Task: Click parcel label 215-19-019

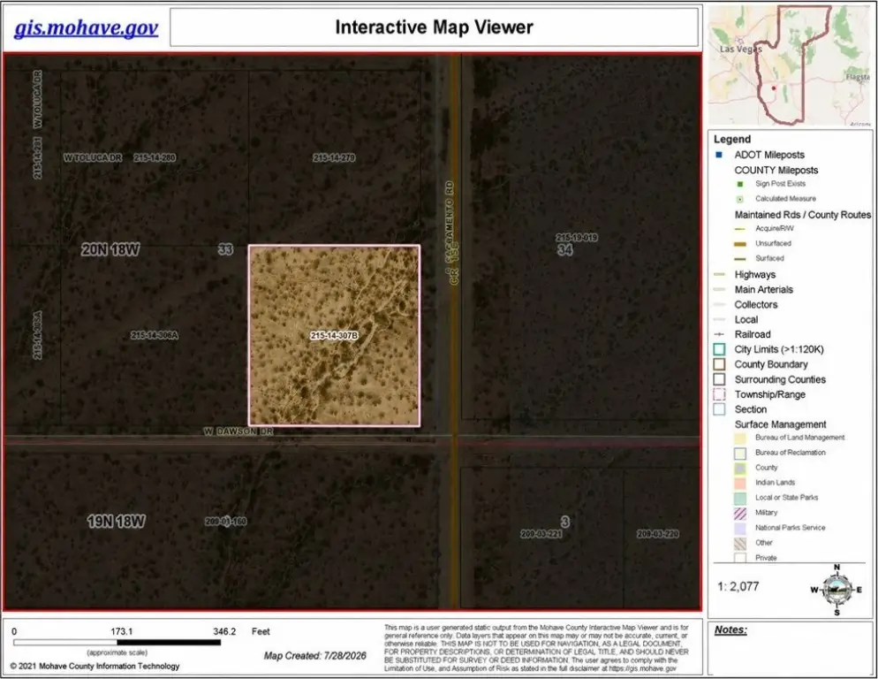Action: (577, 238)
